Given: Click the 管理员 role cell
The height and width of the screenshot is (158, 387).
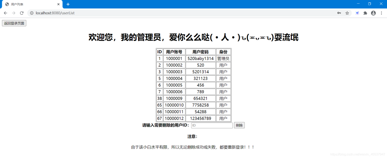Looking at the screenshot, I should click(x=223, y=58).
